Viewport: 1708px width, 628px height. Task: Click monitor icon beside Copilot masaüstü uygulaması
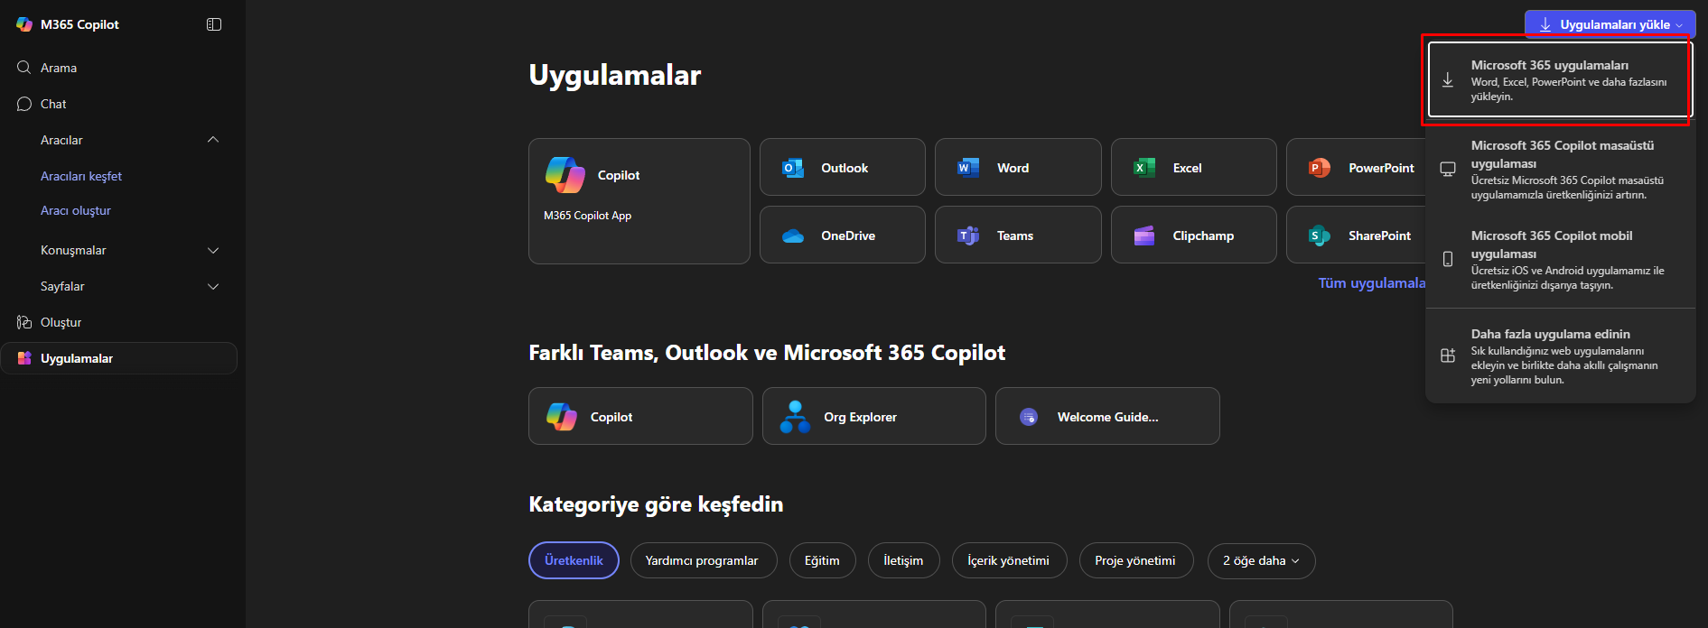(1448, 170)
